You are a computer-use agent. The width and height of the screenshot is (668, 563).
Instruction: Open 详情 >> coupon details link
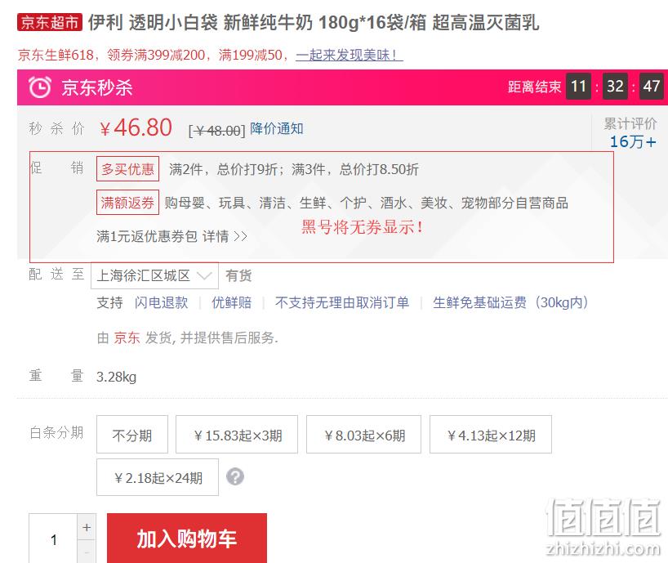pyautogui.click(x=225, y=235)
